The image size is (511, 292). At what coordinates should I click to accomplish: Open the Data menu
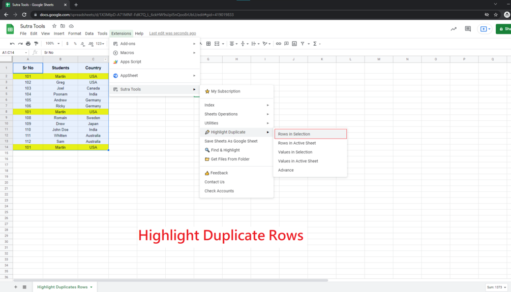(89, 34)
